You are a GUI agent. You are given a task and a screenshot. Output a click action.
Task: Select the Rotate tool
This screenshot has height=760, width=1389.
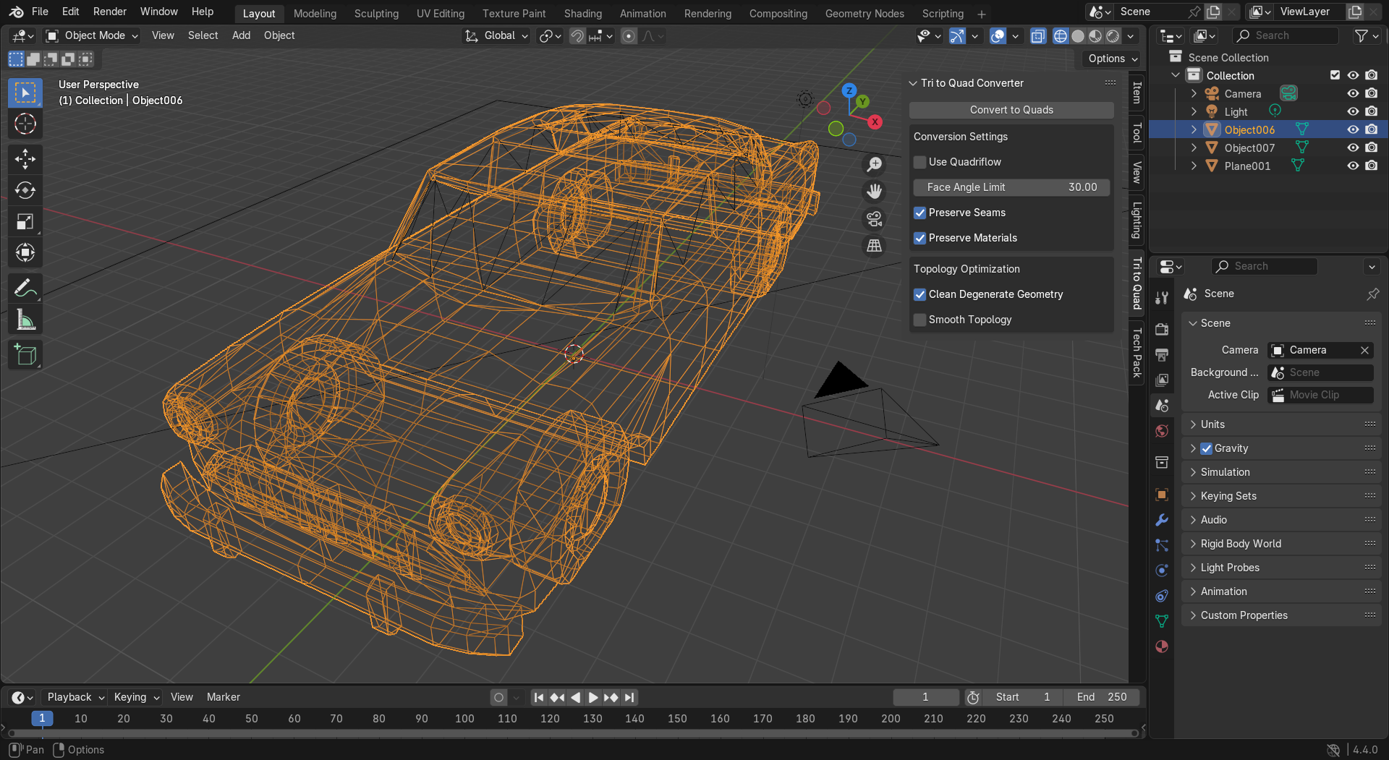tap(25, 190)
